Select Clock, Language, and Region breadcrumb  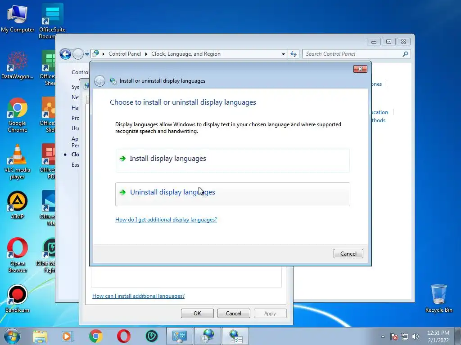point(186,54)
